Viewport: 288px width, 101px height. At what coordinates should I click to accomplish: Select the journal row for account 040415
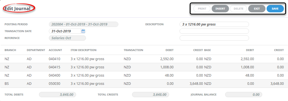144,67
